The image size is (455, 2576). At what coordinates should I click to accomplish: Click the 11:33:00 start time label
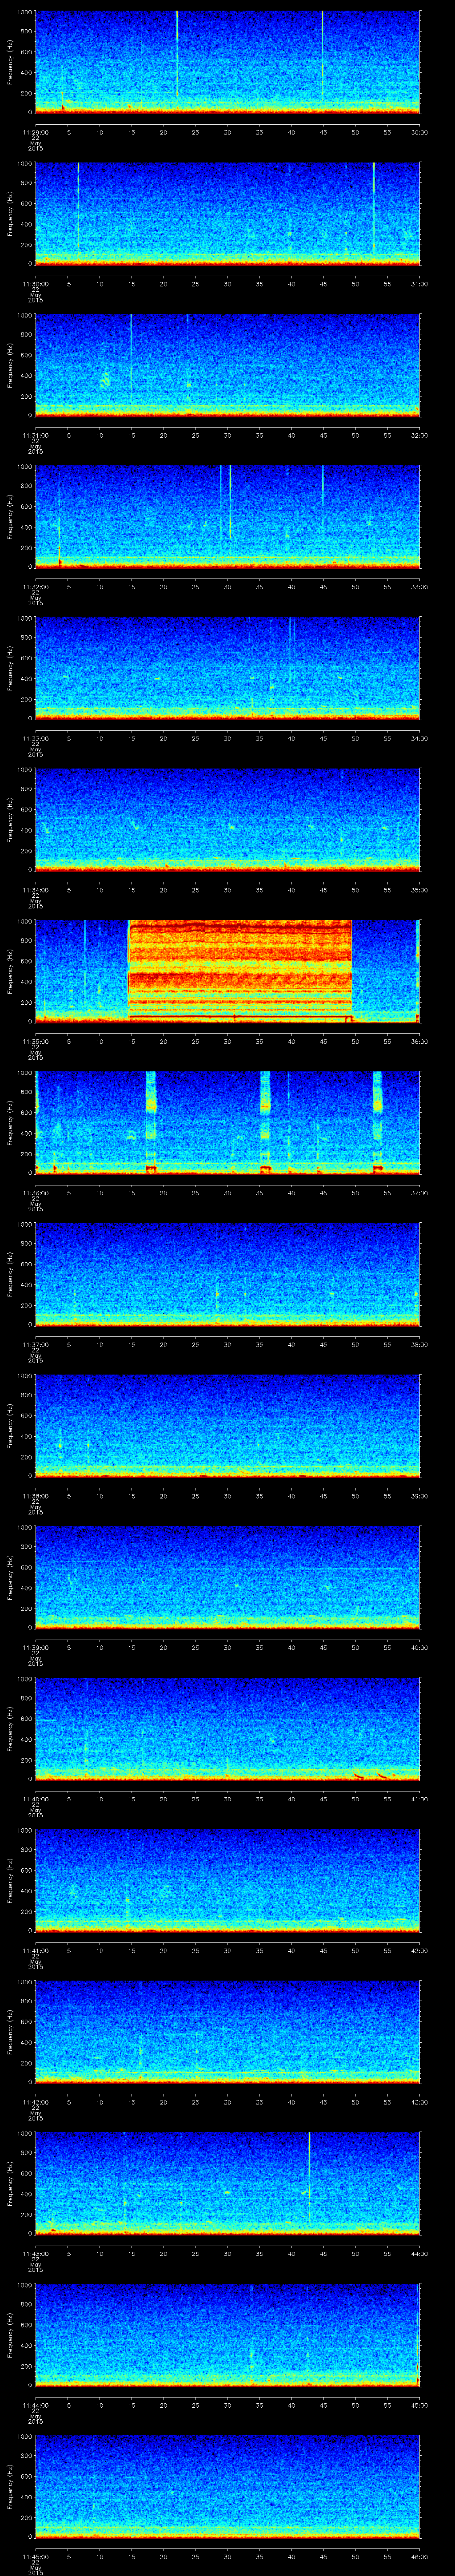click(x=35, y=738)
